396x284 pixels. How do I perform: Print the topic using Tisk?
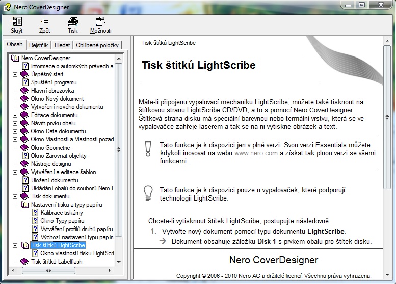[73, 25]
